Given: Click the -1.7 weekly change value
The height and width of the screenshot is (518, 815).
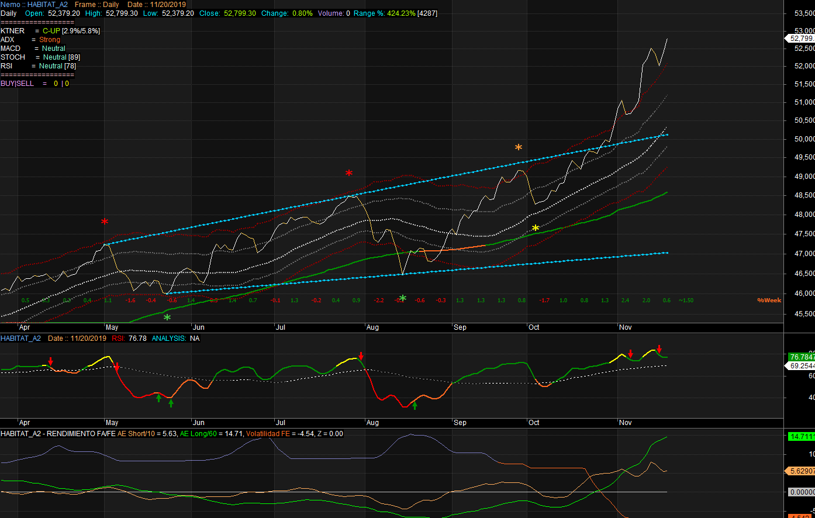Looking at the screenshot, I should (544, 300).
